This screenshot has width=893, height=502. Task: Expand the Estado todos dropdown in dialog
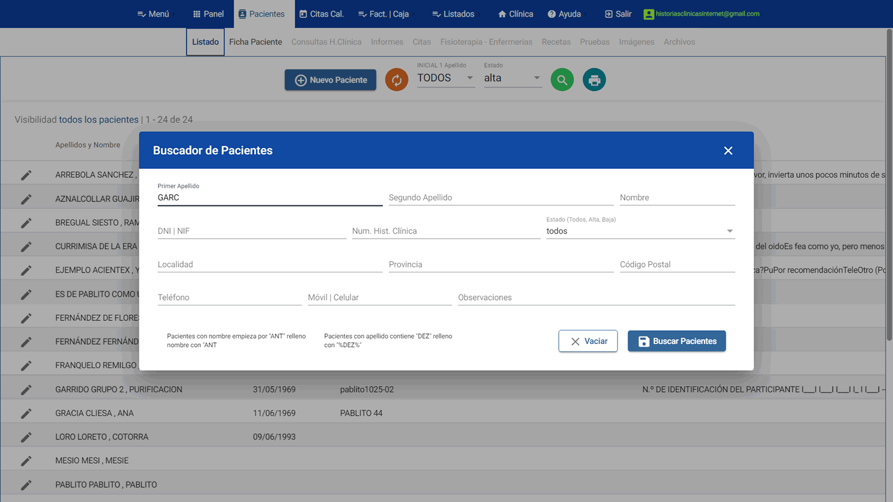pyautogui.click(x=729, y=231)
